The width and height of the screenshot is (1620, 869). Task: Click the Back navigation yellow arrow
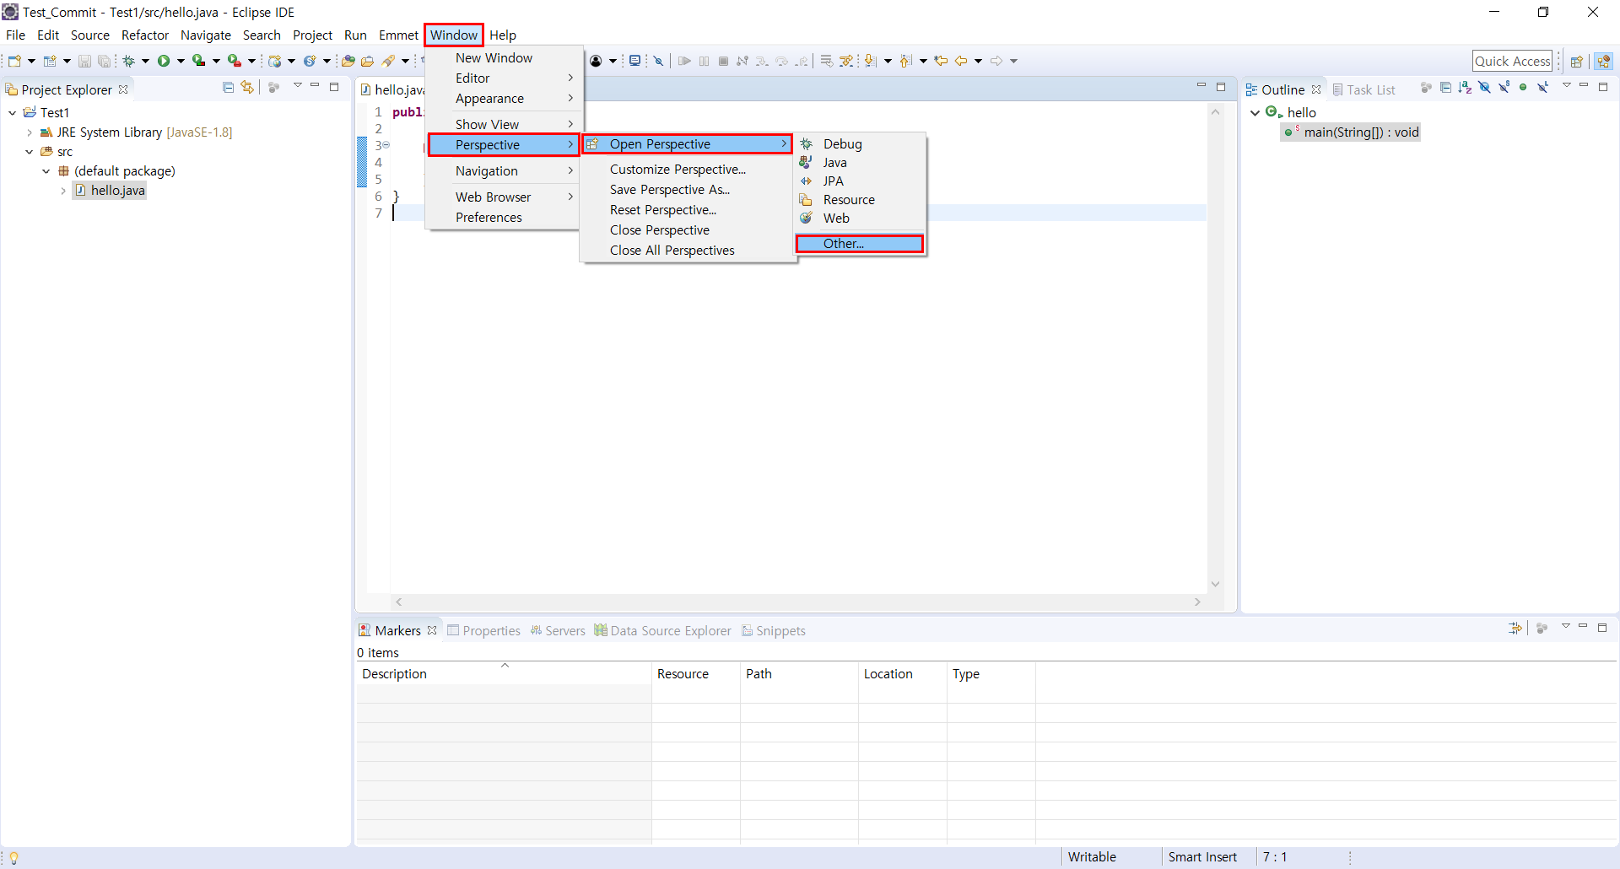coord(961,61)
